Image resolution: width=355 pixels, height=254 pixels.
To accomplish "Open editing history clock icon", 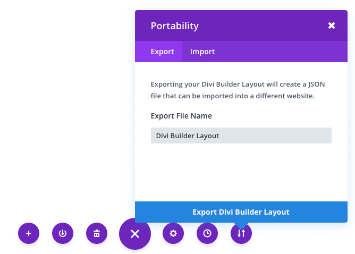I will pyautogui.click(x=207, y=233).
